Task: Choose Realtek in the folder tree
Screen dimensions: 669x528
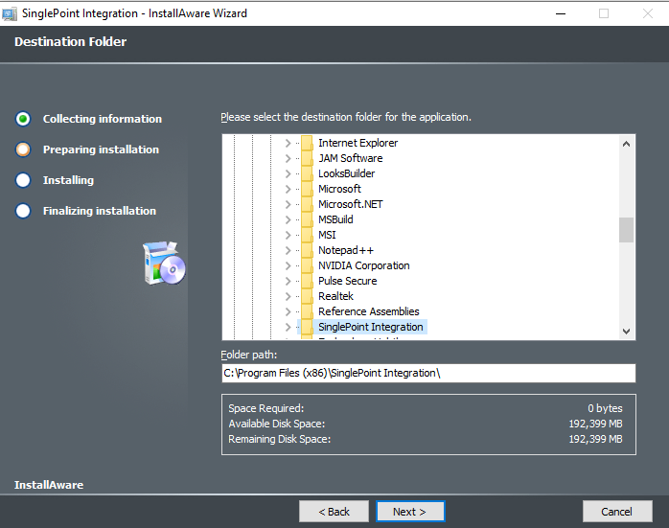Action: [335, 296]
